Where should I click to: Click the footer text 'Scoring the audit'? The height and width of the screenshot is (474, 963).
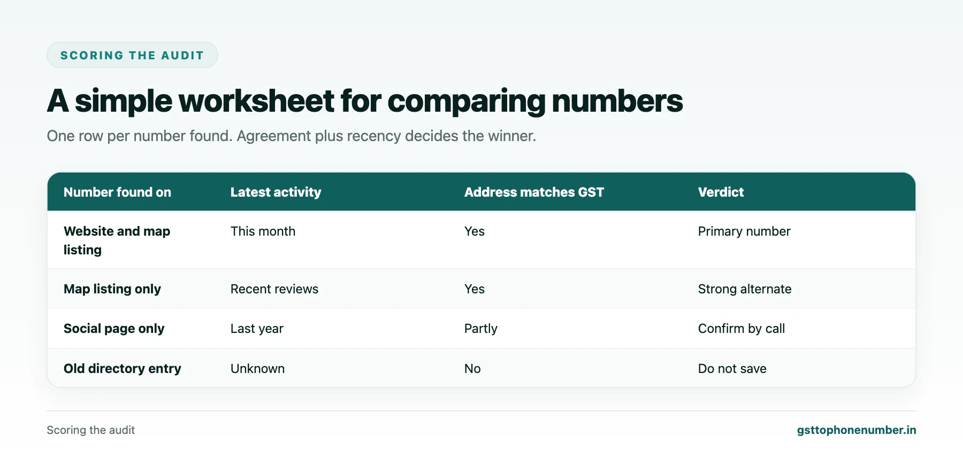pos(91,430)
